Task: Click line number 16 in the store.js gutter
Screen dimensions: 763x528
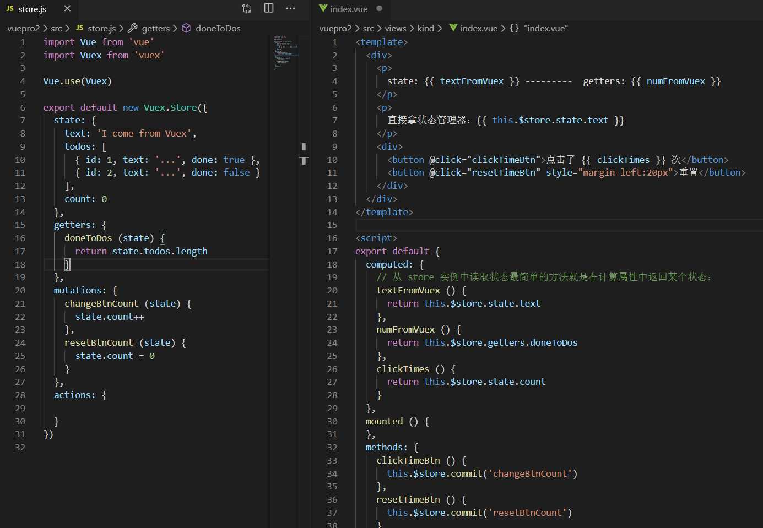Action: [x=20, y=238]
